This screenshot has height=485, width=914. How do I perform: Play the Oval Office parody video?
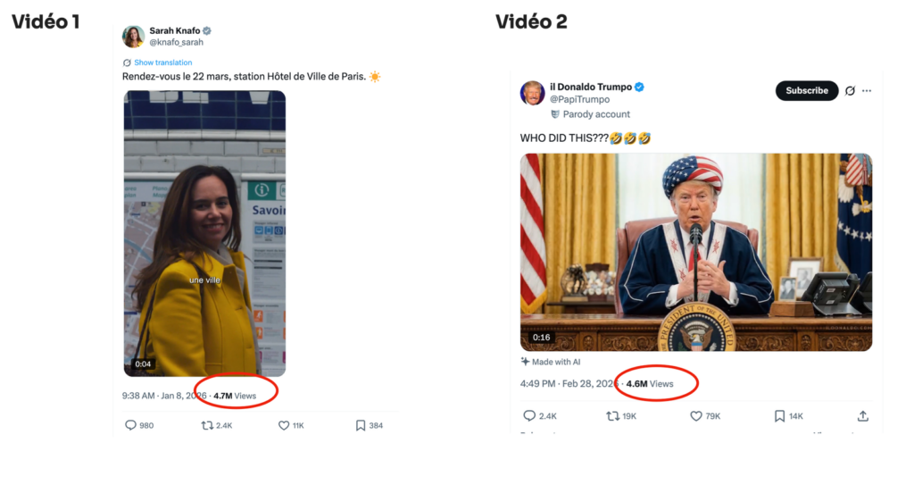[x=695, y=252]
